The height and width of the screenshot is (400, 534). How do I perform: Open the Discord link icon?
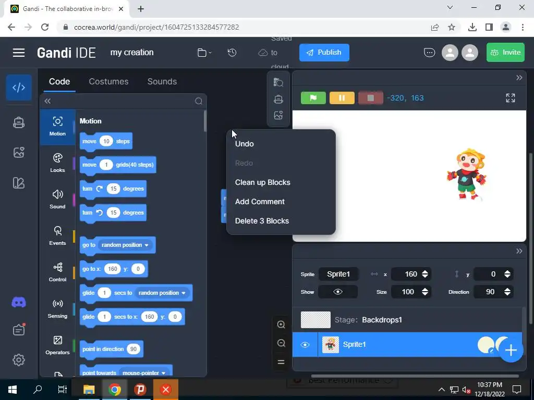pyautogui.click(x=19, y=303)
